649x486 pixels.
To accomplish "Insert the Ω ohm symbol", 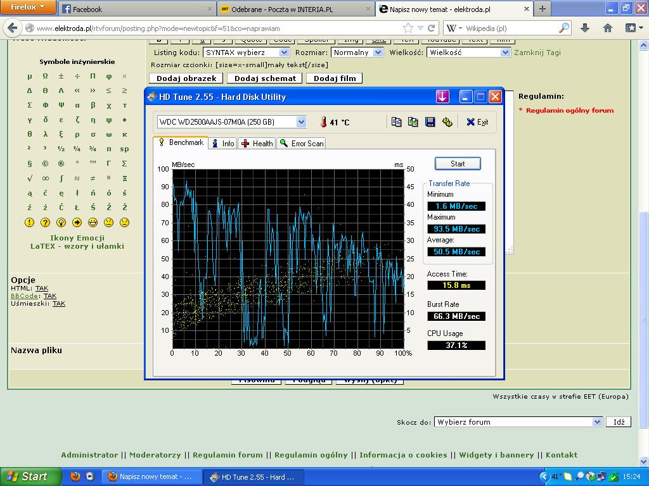I will click(x=45, y=76).
